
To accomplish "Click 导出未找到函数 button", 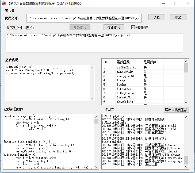I will pyautogui.click(x=176, y=110).
